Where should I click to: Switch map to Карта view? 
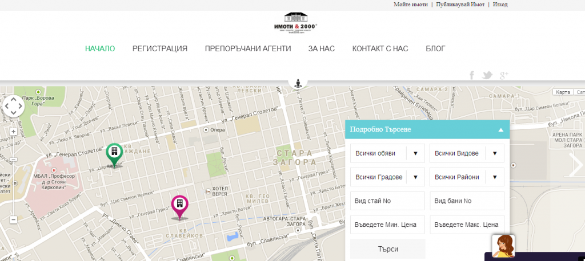pyautogui.click(x=563, y=92)
